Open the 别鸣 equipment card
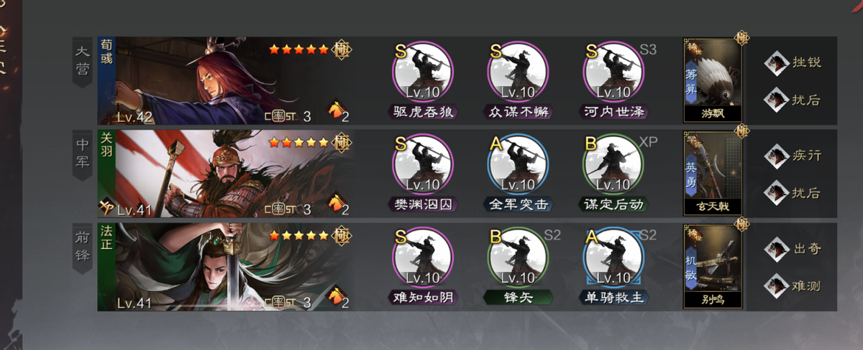The height and width of the screenshot is (350, 863). [x=712, y=266]
